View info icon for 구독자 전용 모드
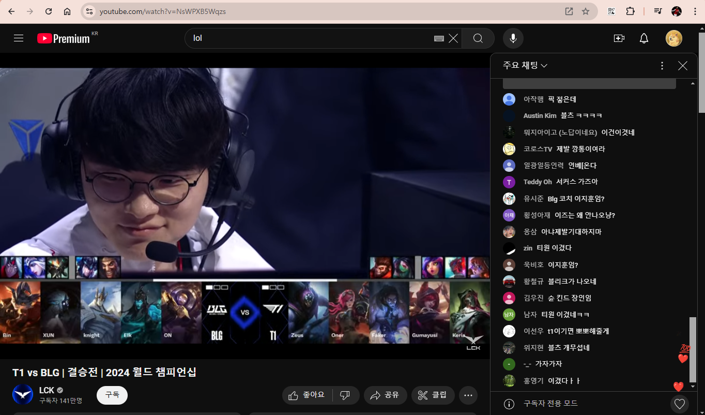Image resolution: width=705 pixels, height=415 pixels. point(509,404)
